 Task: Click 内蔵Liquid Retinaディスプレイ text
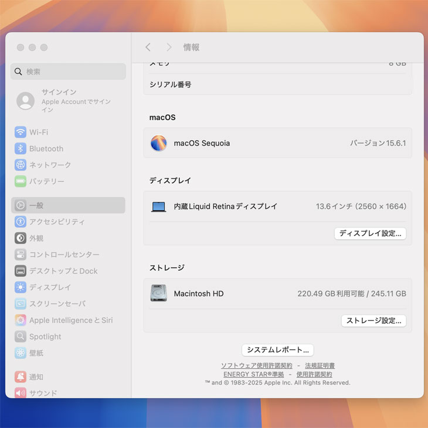[226, 206]
